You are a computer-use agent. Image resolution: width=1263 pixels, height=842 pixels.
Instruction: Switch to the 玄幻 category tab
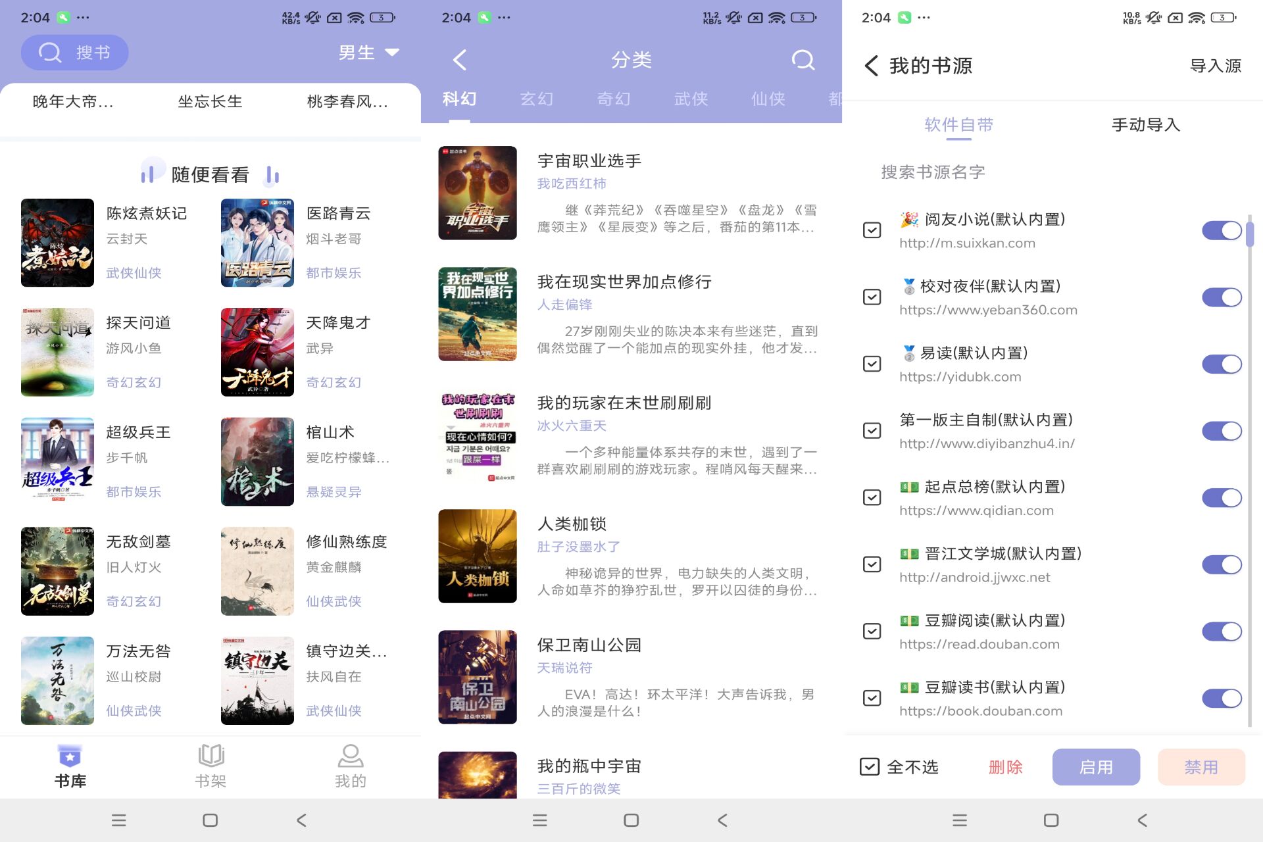(x=537, y=99)
